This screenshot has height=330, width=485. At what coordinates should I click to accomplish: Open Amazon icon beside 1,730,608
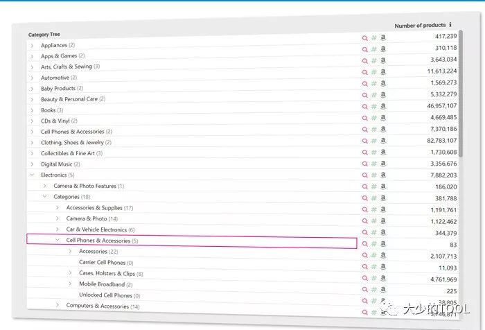click(x=383, y=152)
